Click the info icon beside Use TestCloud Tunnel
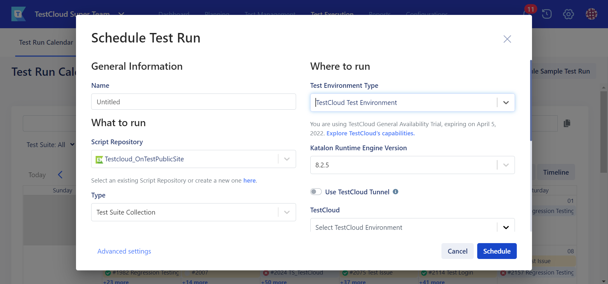The image size is (608, 284). pyautogui.click(x=396, y=191)
